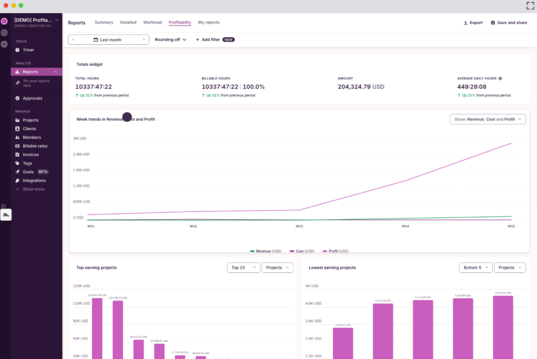Toggle Profit series in chart legend

(336, 251)
